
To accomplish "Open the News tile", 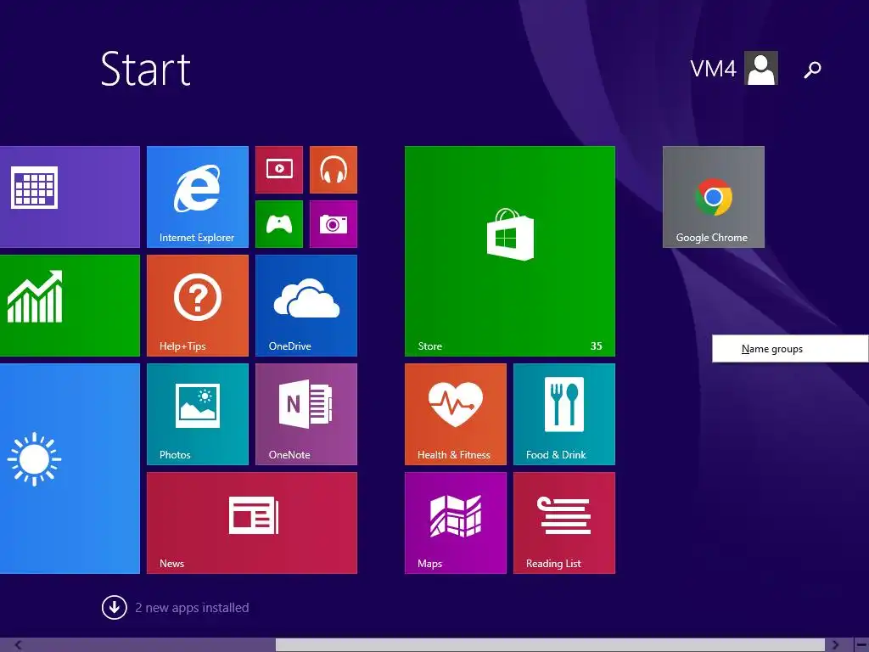I will pos(251,523).
